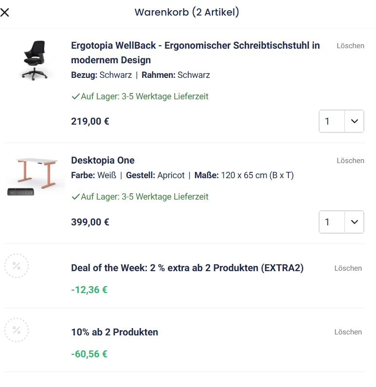Click the percent icon beside 10% ab 2 Produkten
Image resolution: width=376 pixels, height=387 pixels.
pyautogui.click(x=17, y=330)
